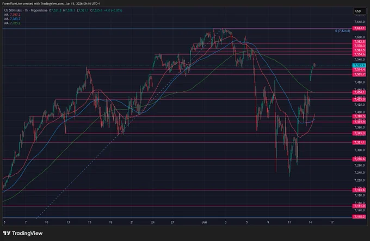Select the 7,435.0 price label
The height and width of the screenshot is (241, 370).
[359, 99]
